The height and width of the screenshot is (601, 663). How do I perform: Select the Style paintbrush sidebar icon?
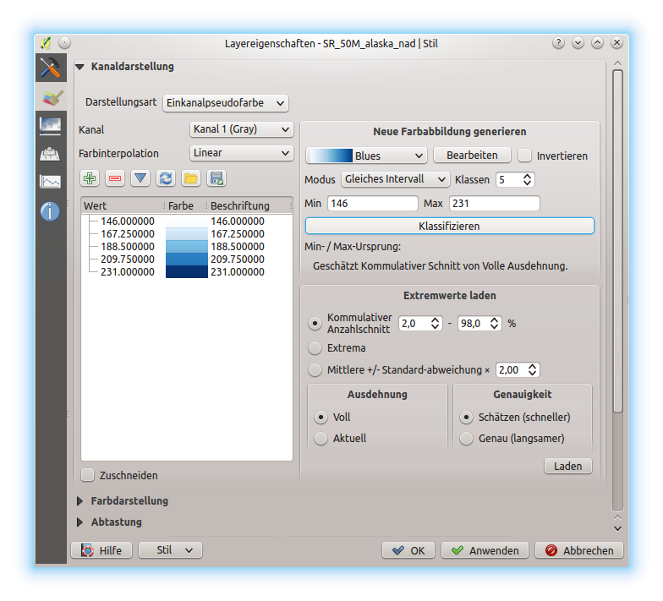[51, 97]
